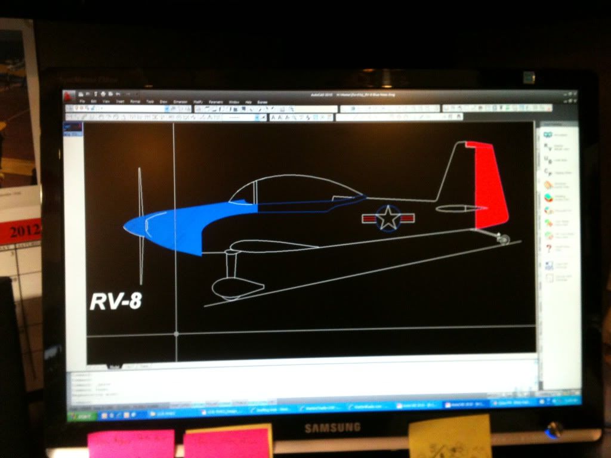Select the red question mark tool palette item
This screenshot has height=458, width=611.
(x=548, y=249)
